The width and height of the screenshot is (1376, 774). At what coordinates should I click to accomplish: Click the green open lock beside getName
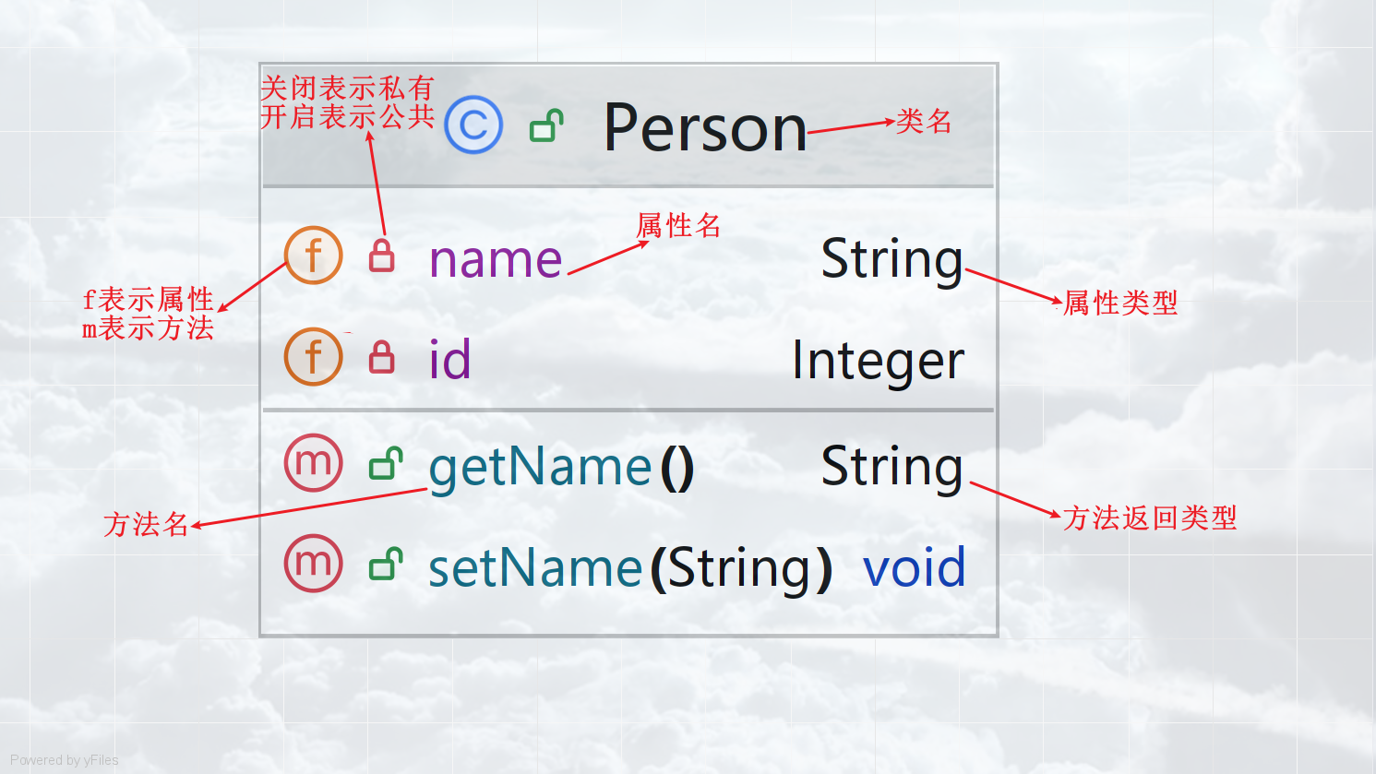[x=386, y=464]
